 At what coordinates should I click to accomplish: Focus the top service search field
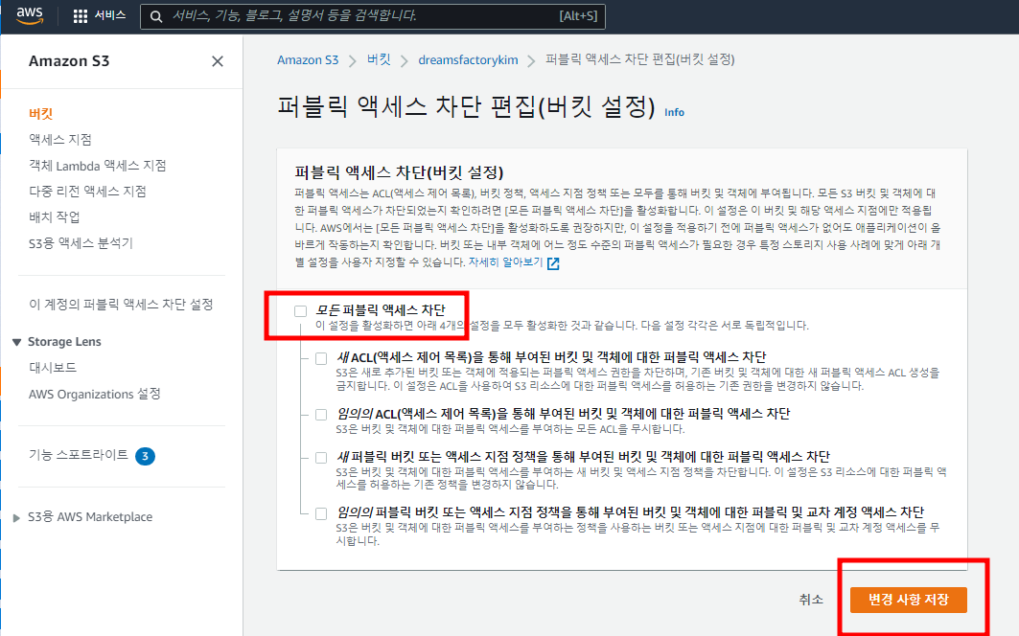click(372, 16)
